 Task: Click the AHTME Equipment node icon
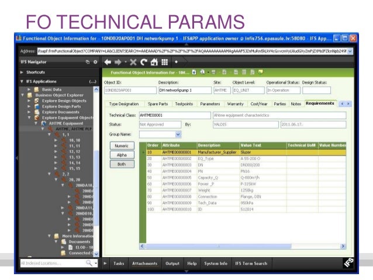(x=43, y=123)
